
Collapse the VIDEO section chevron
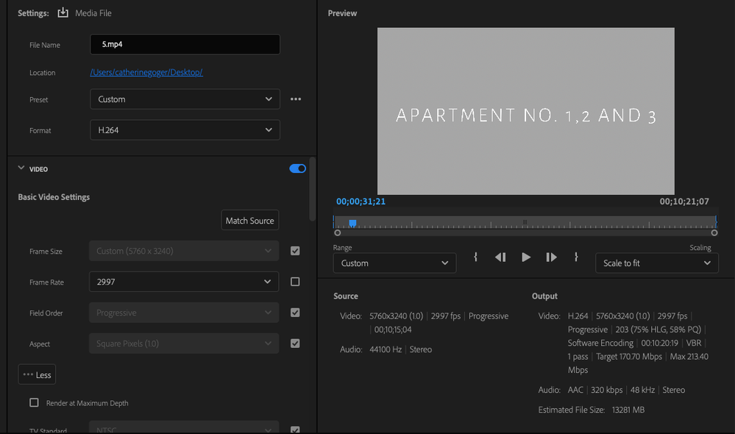pos(21,168)
